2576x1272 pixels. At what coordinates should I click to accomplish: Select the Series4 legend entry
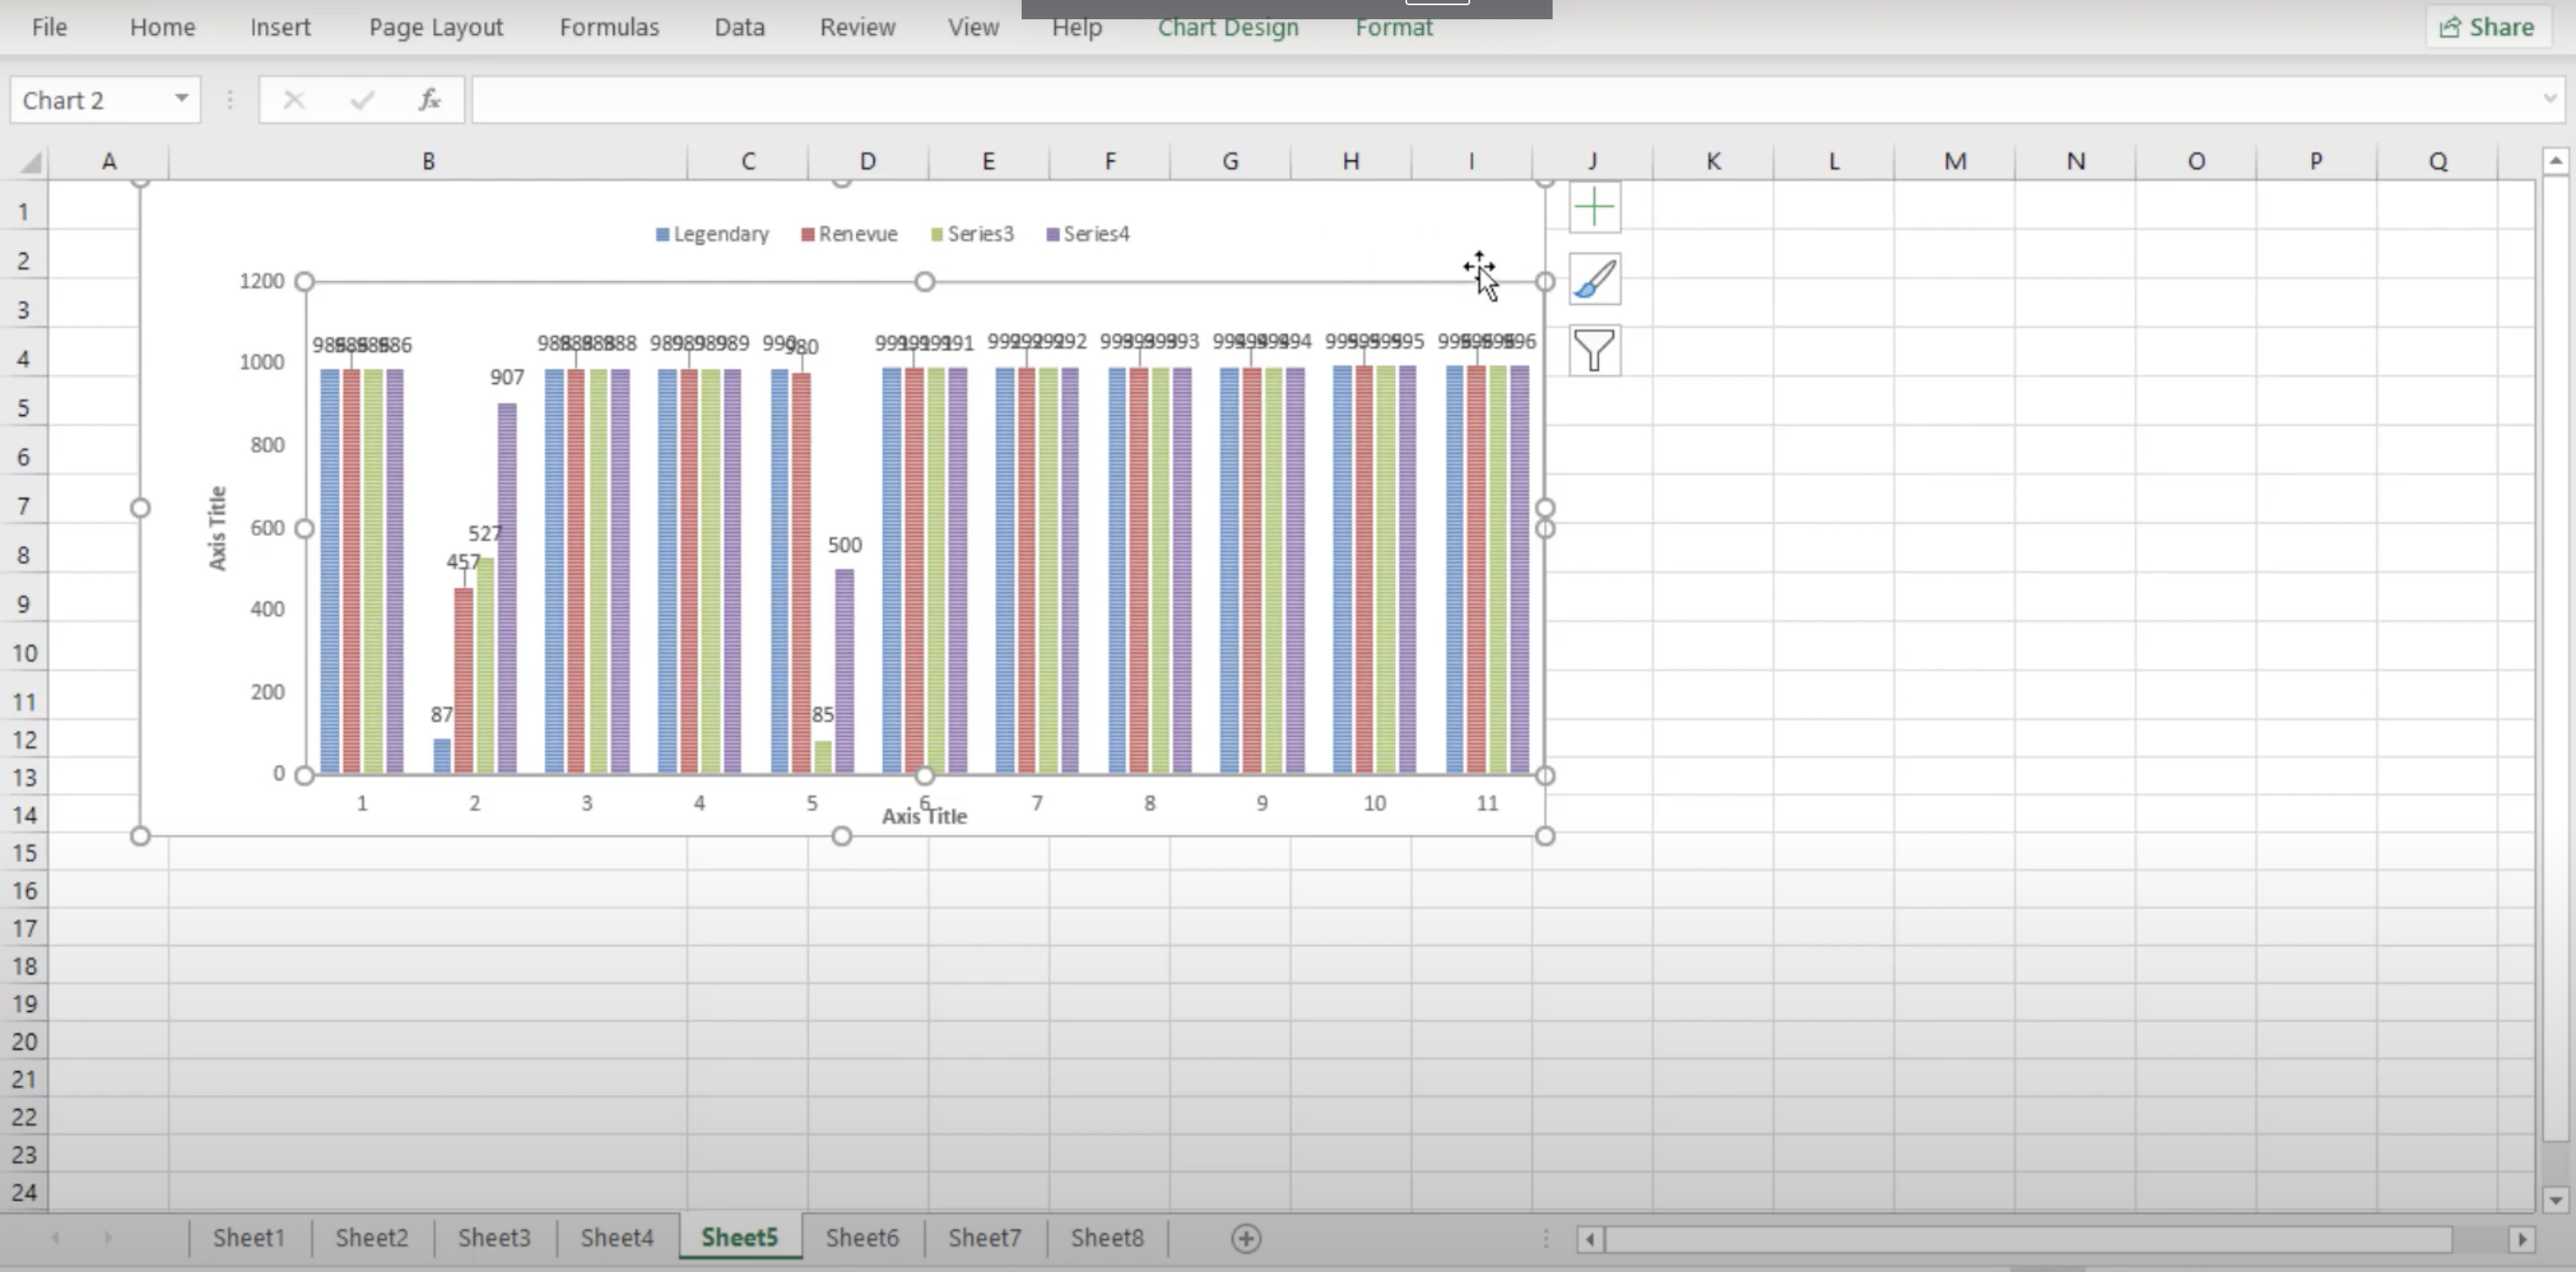pyautogui.click(x=1087, y=234)
